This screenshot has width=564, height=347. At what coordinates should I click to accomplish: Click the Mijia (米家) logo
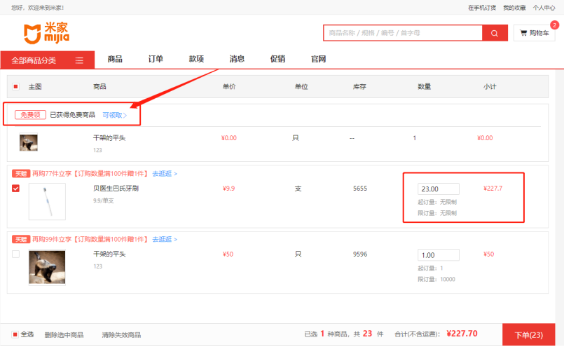47,32
